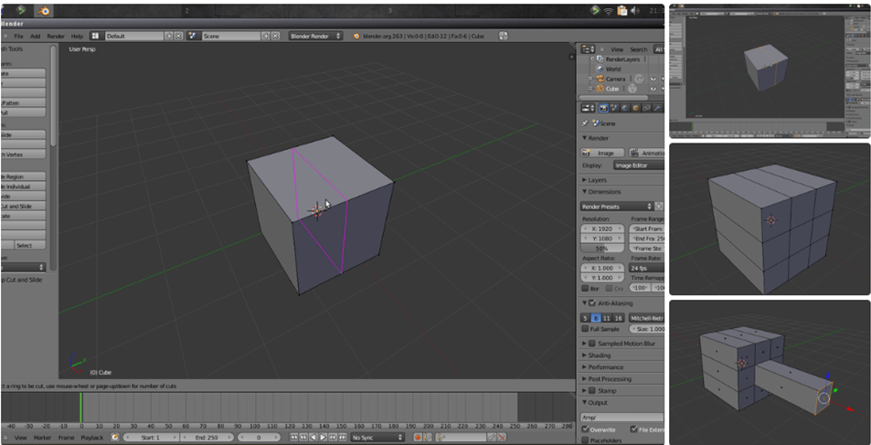
Task: Open the Render menu in the top bar
Action: (x=56, y=37)
